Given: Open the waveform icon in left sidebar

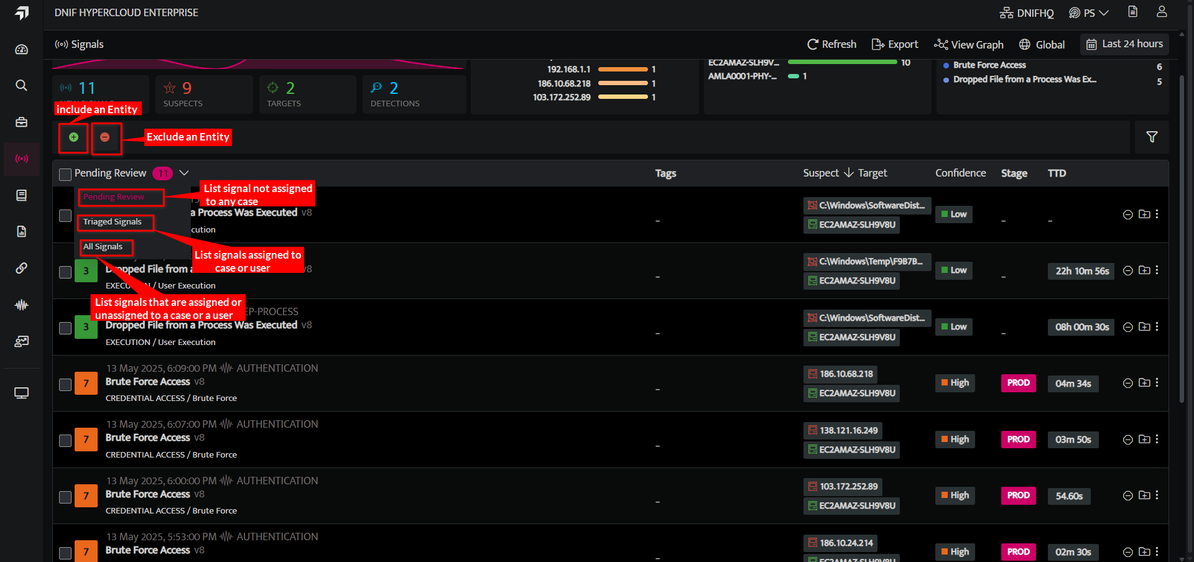Looking at the screenshot, I should coord(22,305).
